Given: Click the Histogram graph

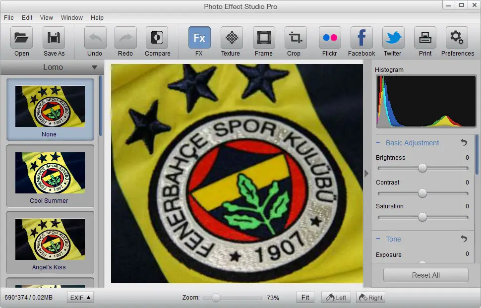Looking at the screenshot, I should coord(426,101).
